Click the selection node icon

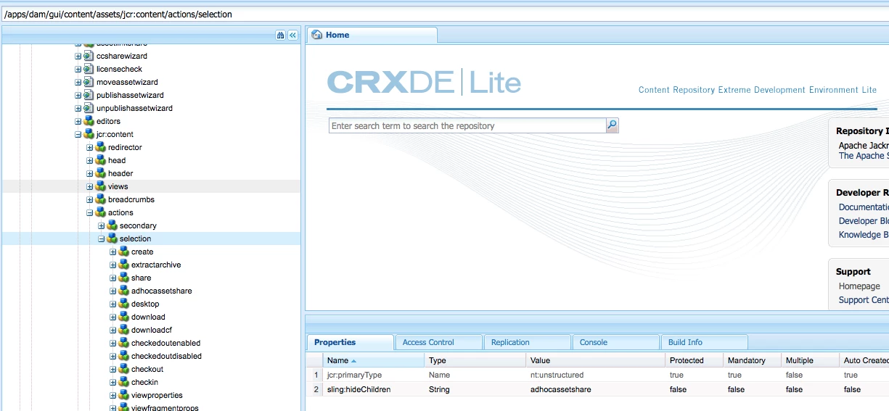pyautogui.click(x=112, y=238)
